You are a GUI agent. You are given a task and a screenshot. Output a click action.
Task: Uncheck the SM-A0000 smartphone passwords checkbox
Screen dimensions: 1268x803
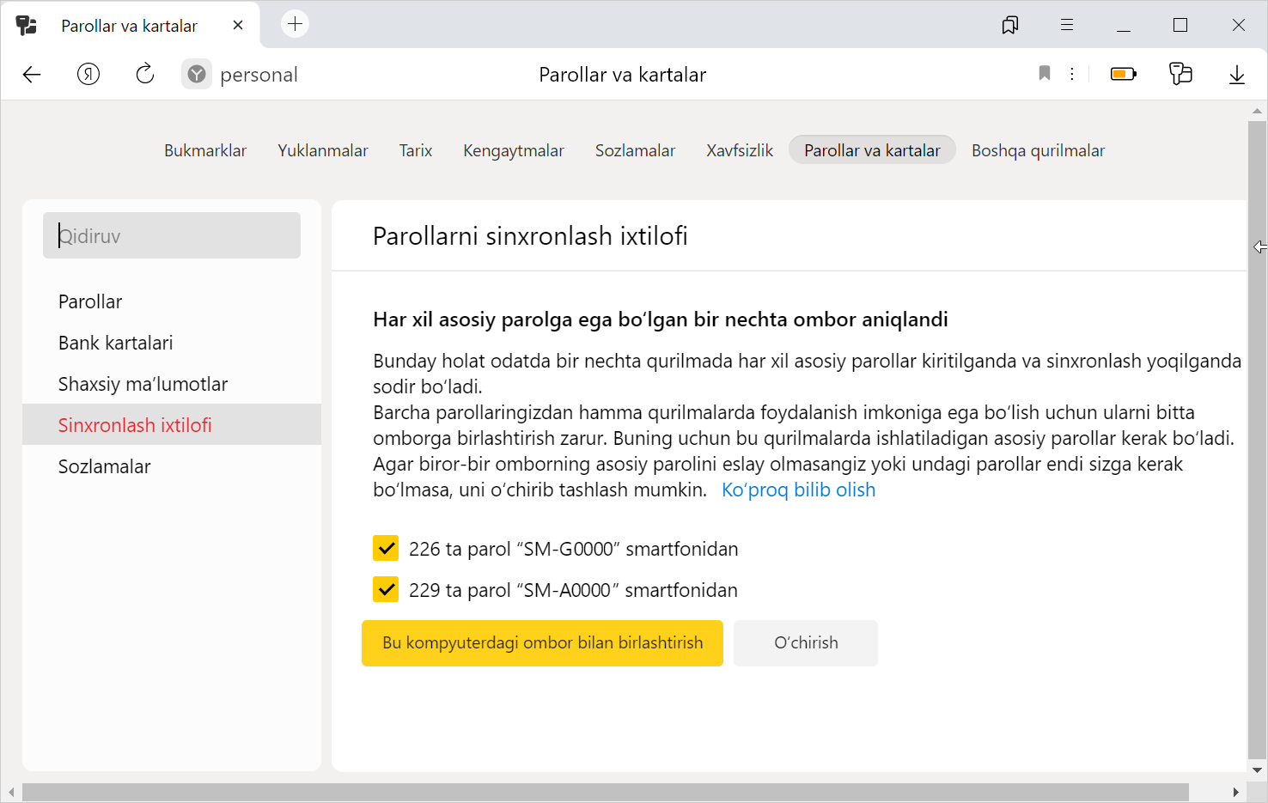click(x=386, y=589)
